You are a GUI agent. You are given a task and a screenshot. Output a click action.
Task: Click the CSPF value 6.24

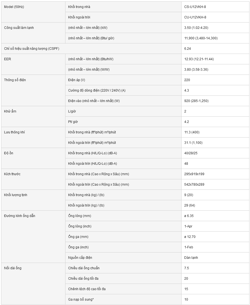point(188,49)
